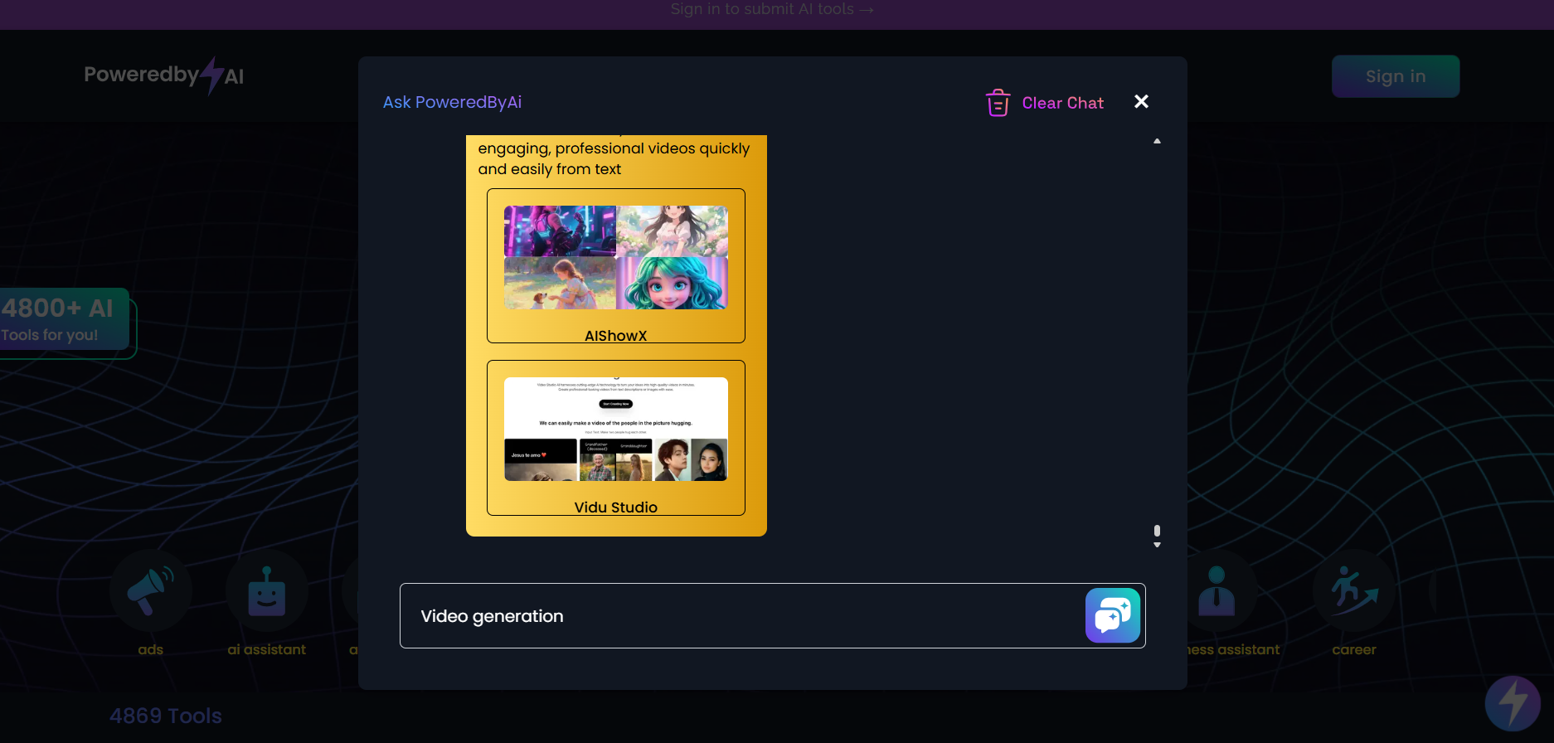This screenshot has width=1554, height=743.
Task: Select the career category icon
Action: (1354, 590)
